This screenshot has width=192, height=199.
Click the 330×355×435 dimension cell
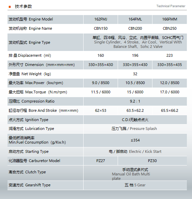(169, 65)
